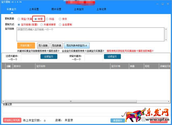Choose the 抖店 channel option
The image size is (172, 125).
(47, 19)
